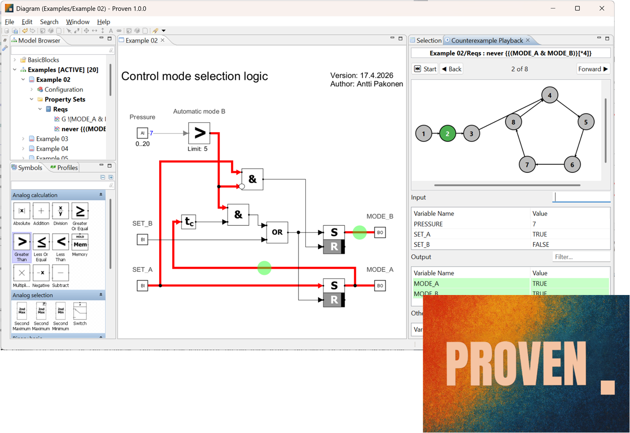Collapse the Property Sets tree node
Screen dimensions: 630x433
coord(32,100)
